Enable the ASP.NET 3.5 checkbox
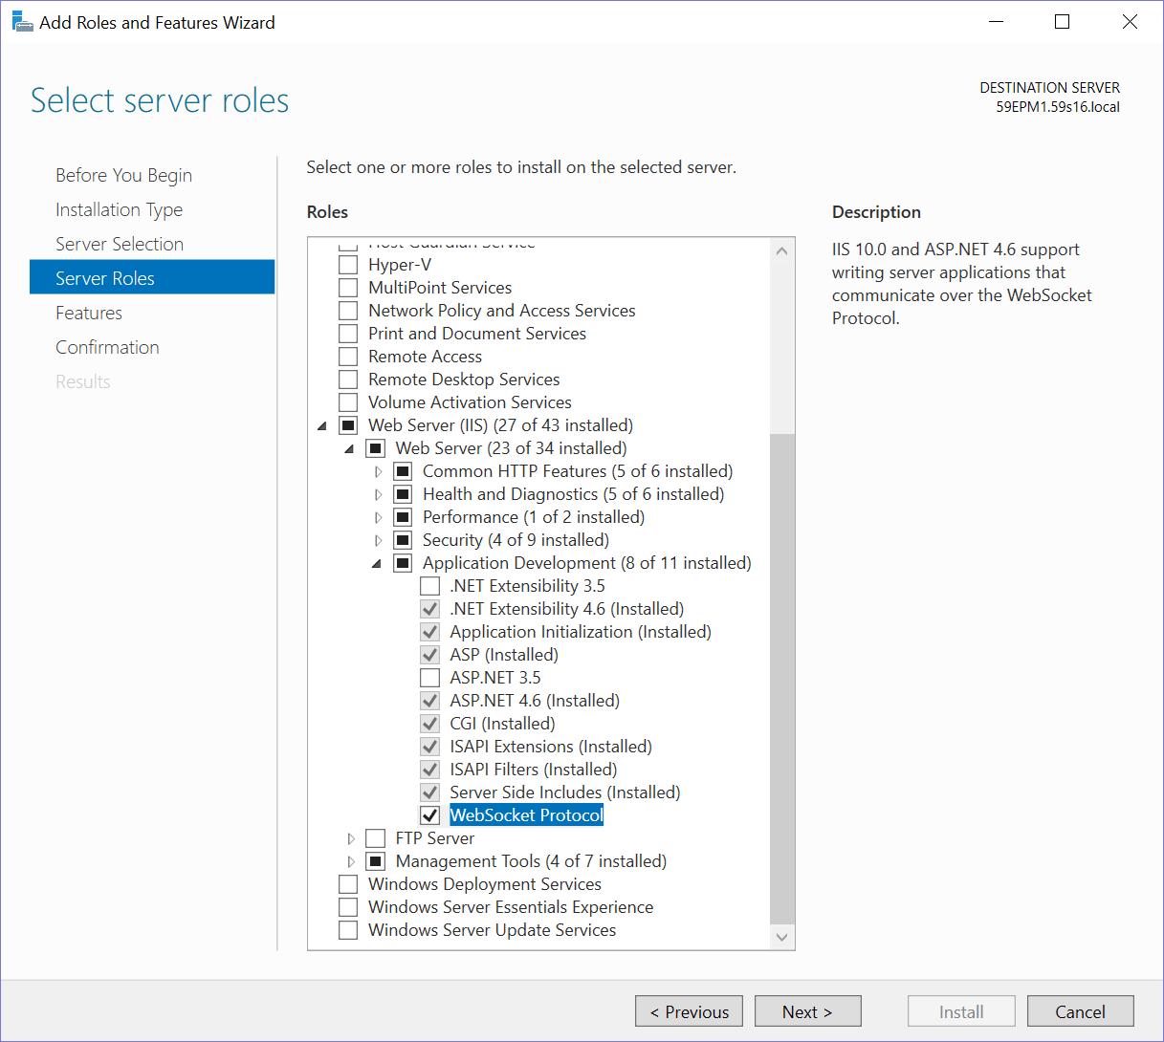Screen dimensions: 1164x1042 point(430,678)
